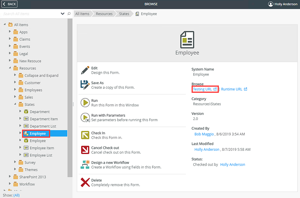Click the Check In arrow icon
The image size is (300, 198).
tap(85, 135)
